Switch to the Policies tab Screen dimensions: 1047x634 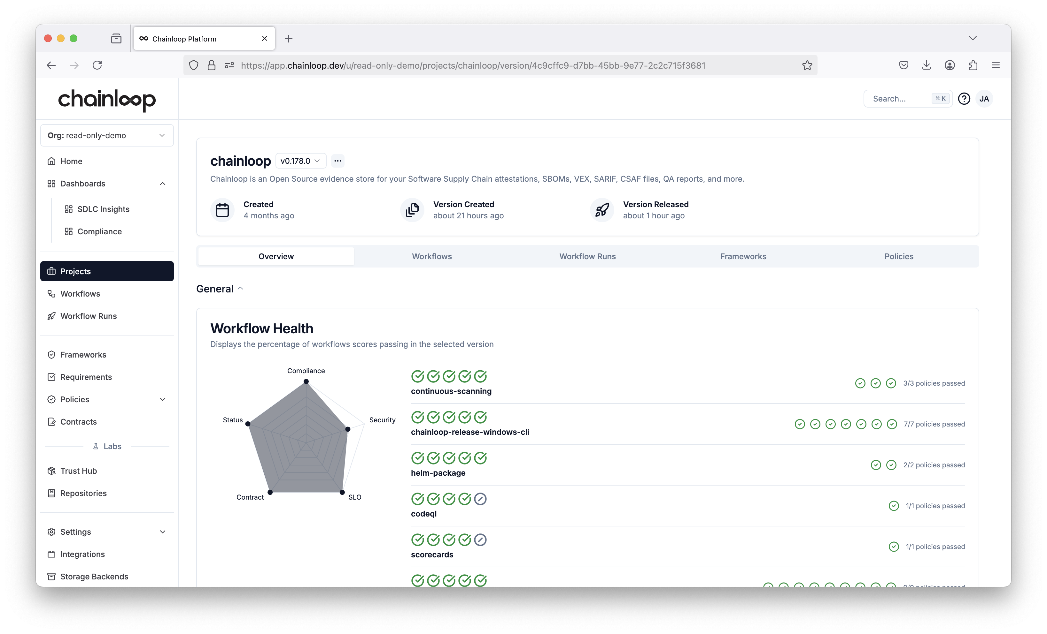[899, 256]
